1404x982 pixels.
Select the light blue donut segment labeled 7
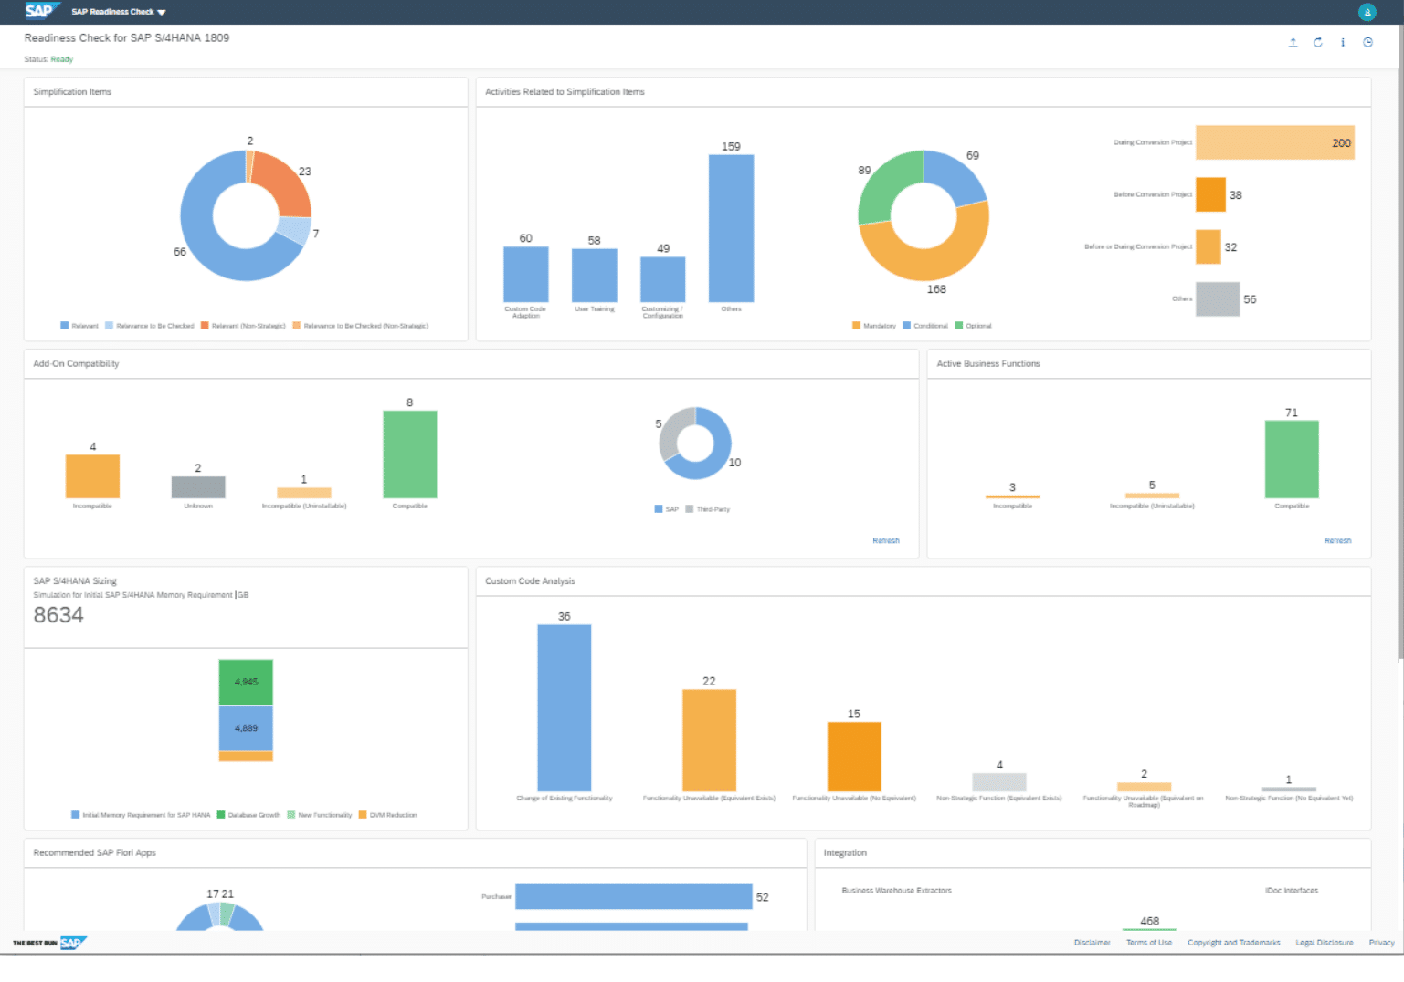[x=294, y=230]
